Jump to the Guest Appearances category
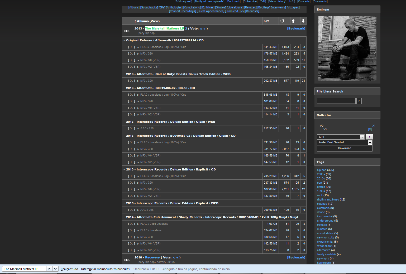Viewport: 406px width, 274px height. tap(211, 11)
